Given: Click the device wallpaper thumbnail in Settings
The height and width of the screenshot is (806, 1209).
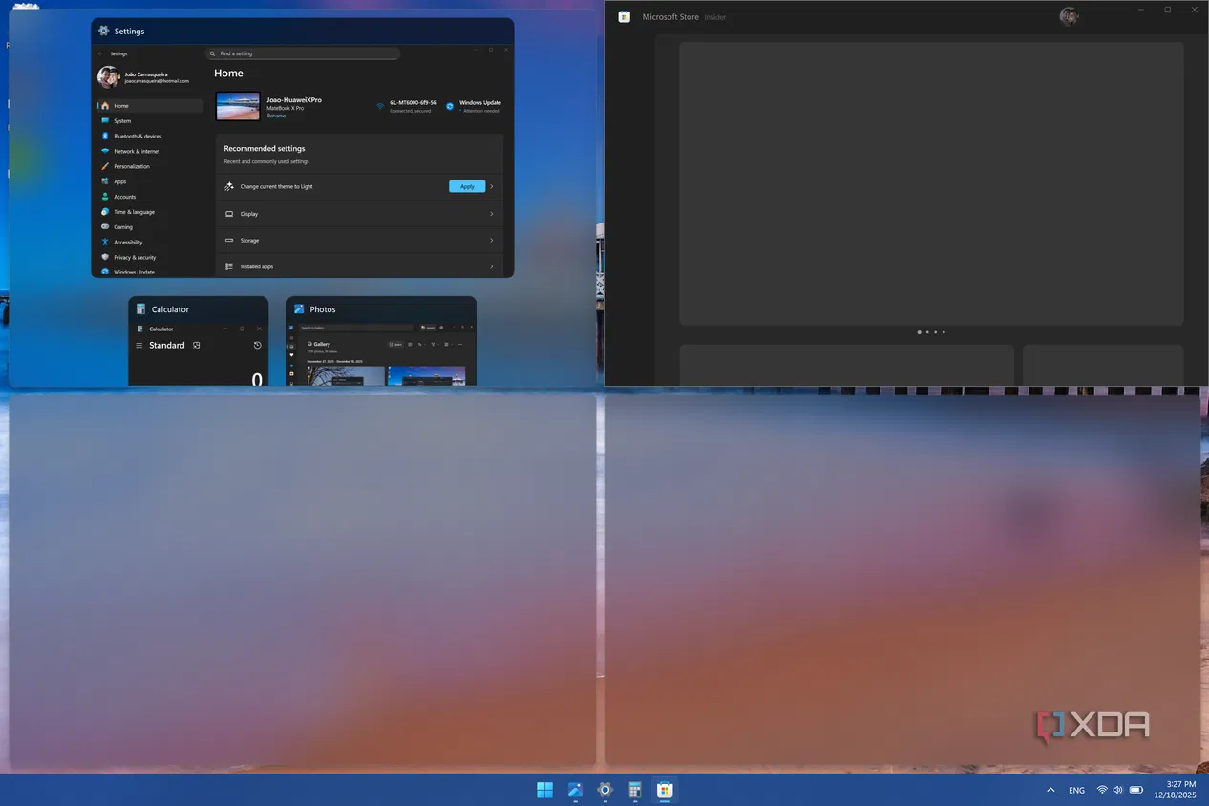Looking at the screenshot, I should (238, 106).
